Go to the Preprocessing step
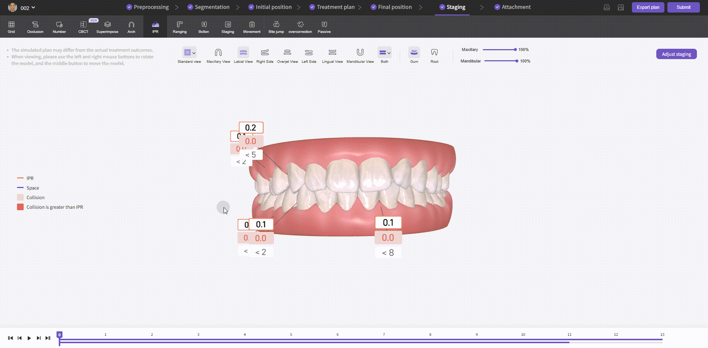 pos(147,7)
